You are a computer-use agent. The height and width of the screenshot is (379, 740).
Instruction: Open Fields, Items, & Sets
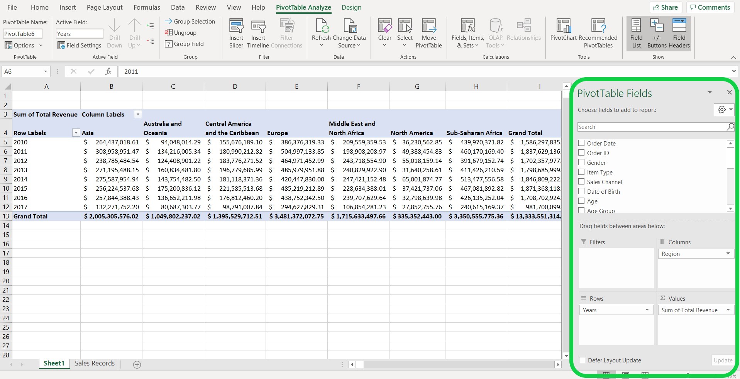[x=467, y=33]
